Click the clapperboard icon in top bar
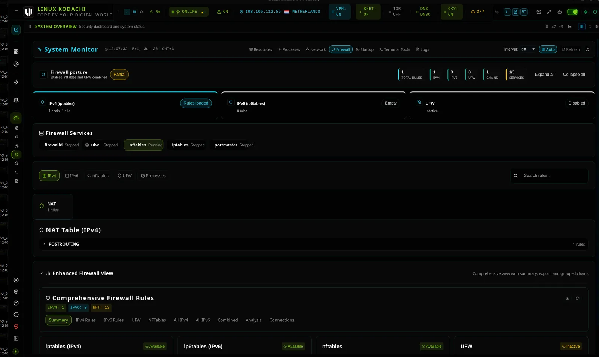Image resolution: width=599 pixels, height=357 pixels. tap(539, 12)
